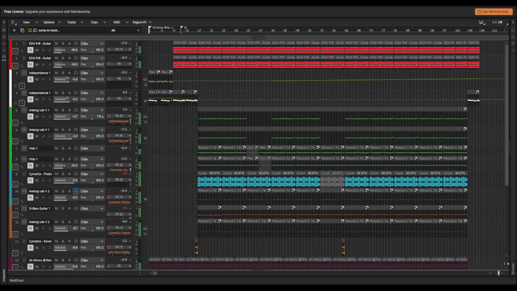Collapse track 14 with chevron by -19.9
This screenshot has height=291, width=517.
click(130, 260)
